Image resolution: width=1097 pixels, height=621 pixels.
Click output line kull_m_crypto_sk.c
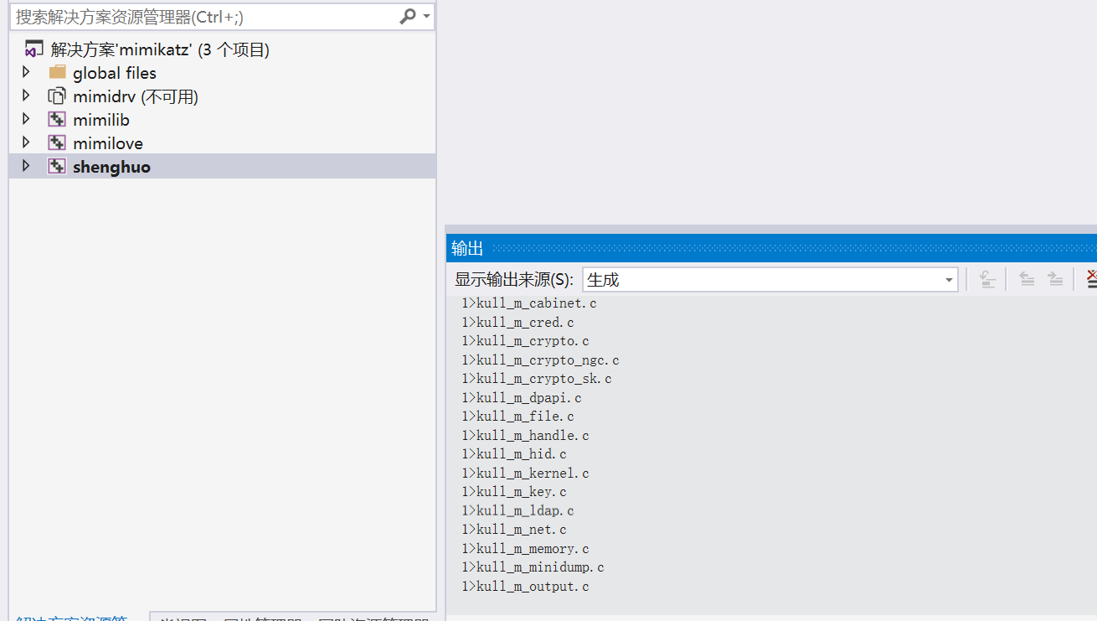tap(537, 379)
